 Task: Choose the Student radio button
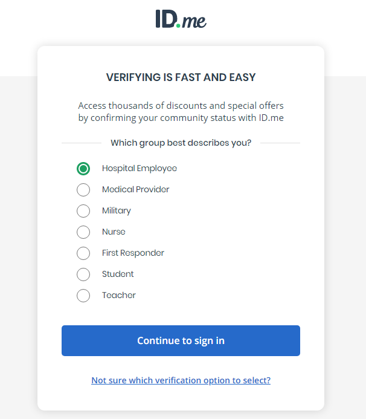point(83,274)
